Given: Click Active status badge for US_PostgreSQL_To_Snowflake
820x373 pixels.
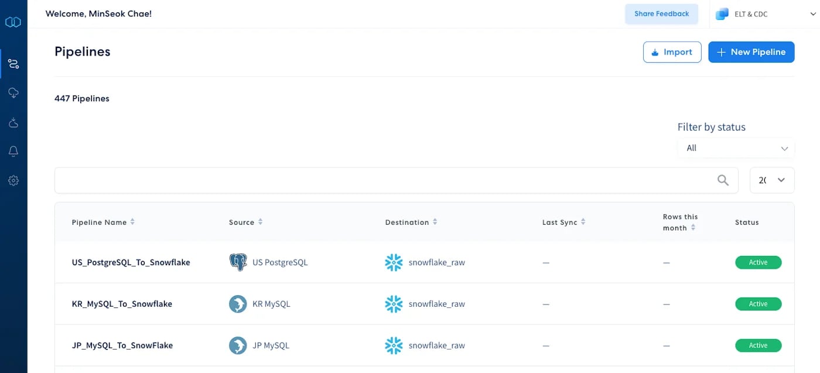Looking at the screenshot, I should click(x=758, y=262).
